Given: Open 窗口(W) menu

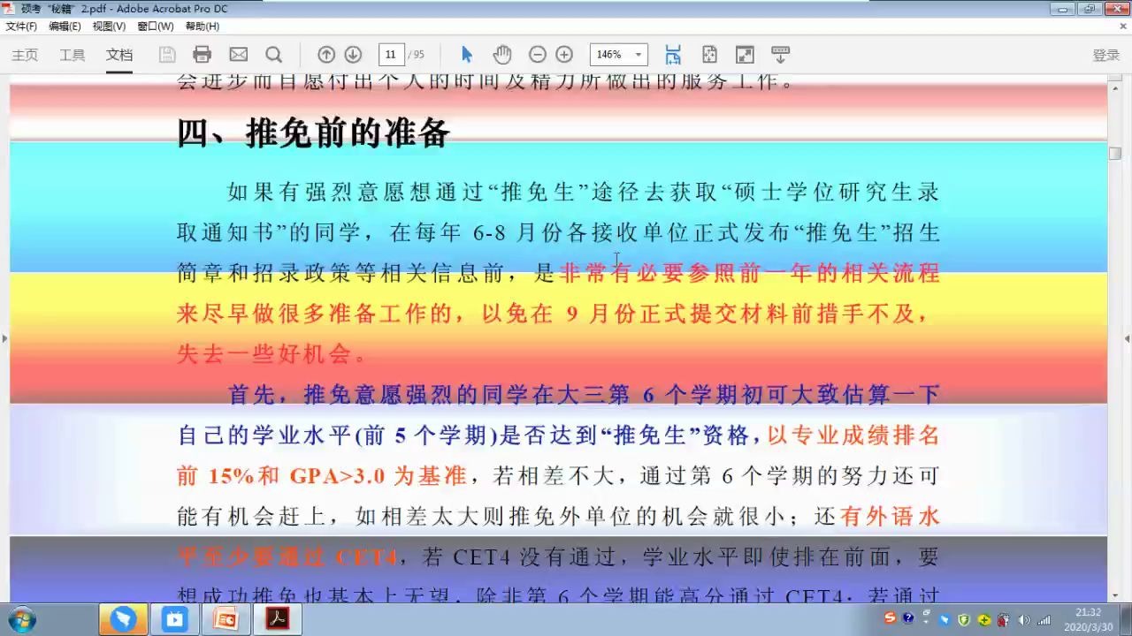Looking at the screenshot, I should [x=156, y=26].
